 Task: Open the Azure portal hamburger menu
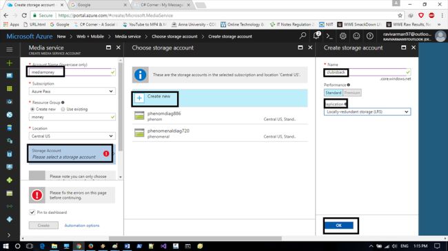tap(10, 50)
